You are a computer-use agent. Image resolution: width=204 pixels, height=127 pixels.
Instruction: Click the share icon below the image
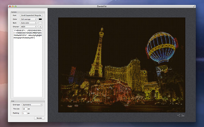click(x=179, y=115)
